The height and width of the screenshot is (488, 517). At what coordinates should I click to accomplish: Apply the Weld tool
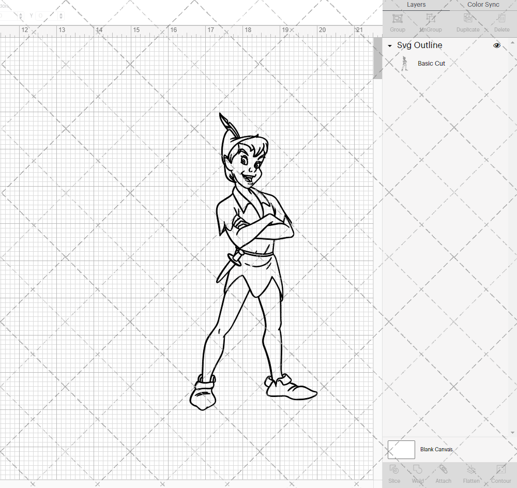click(418, 473)
